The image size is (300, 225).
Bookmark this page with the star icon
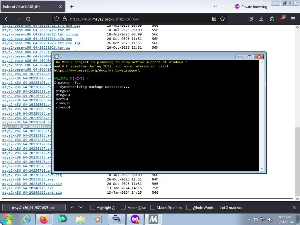click(222, 19)
